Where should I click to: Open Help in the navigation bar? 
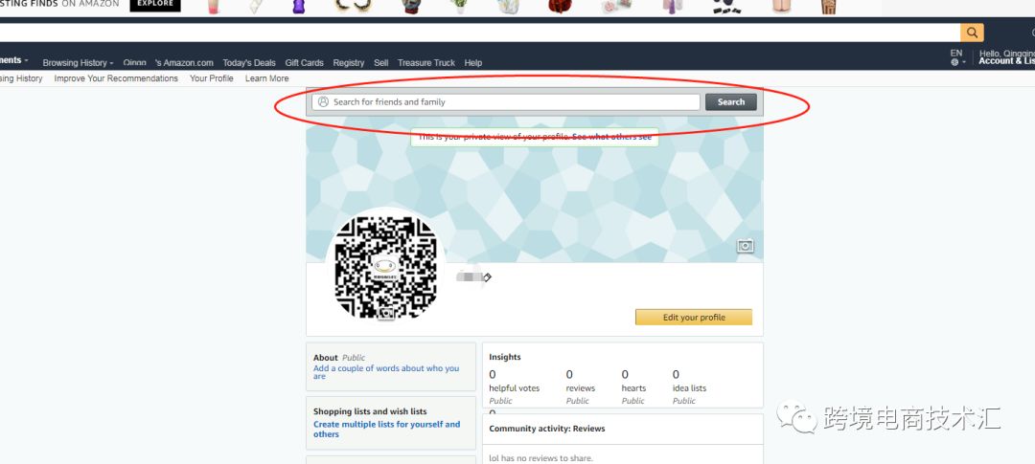pyautogui.click(x=473, y=62)
